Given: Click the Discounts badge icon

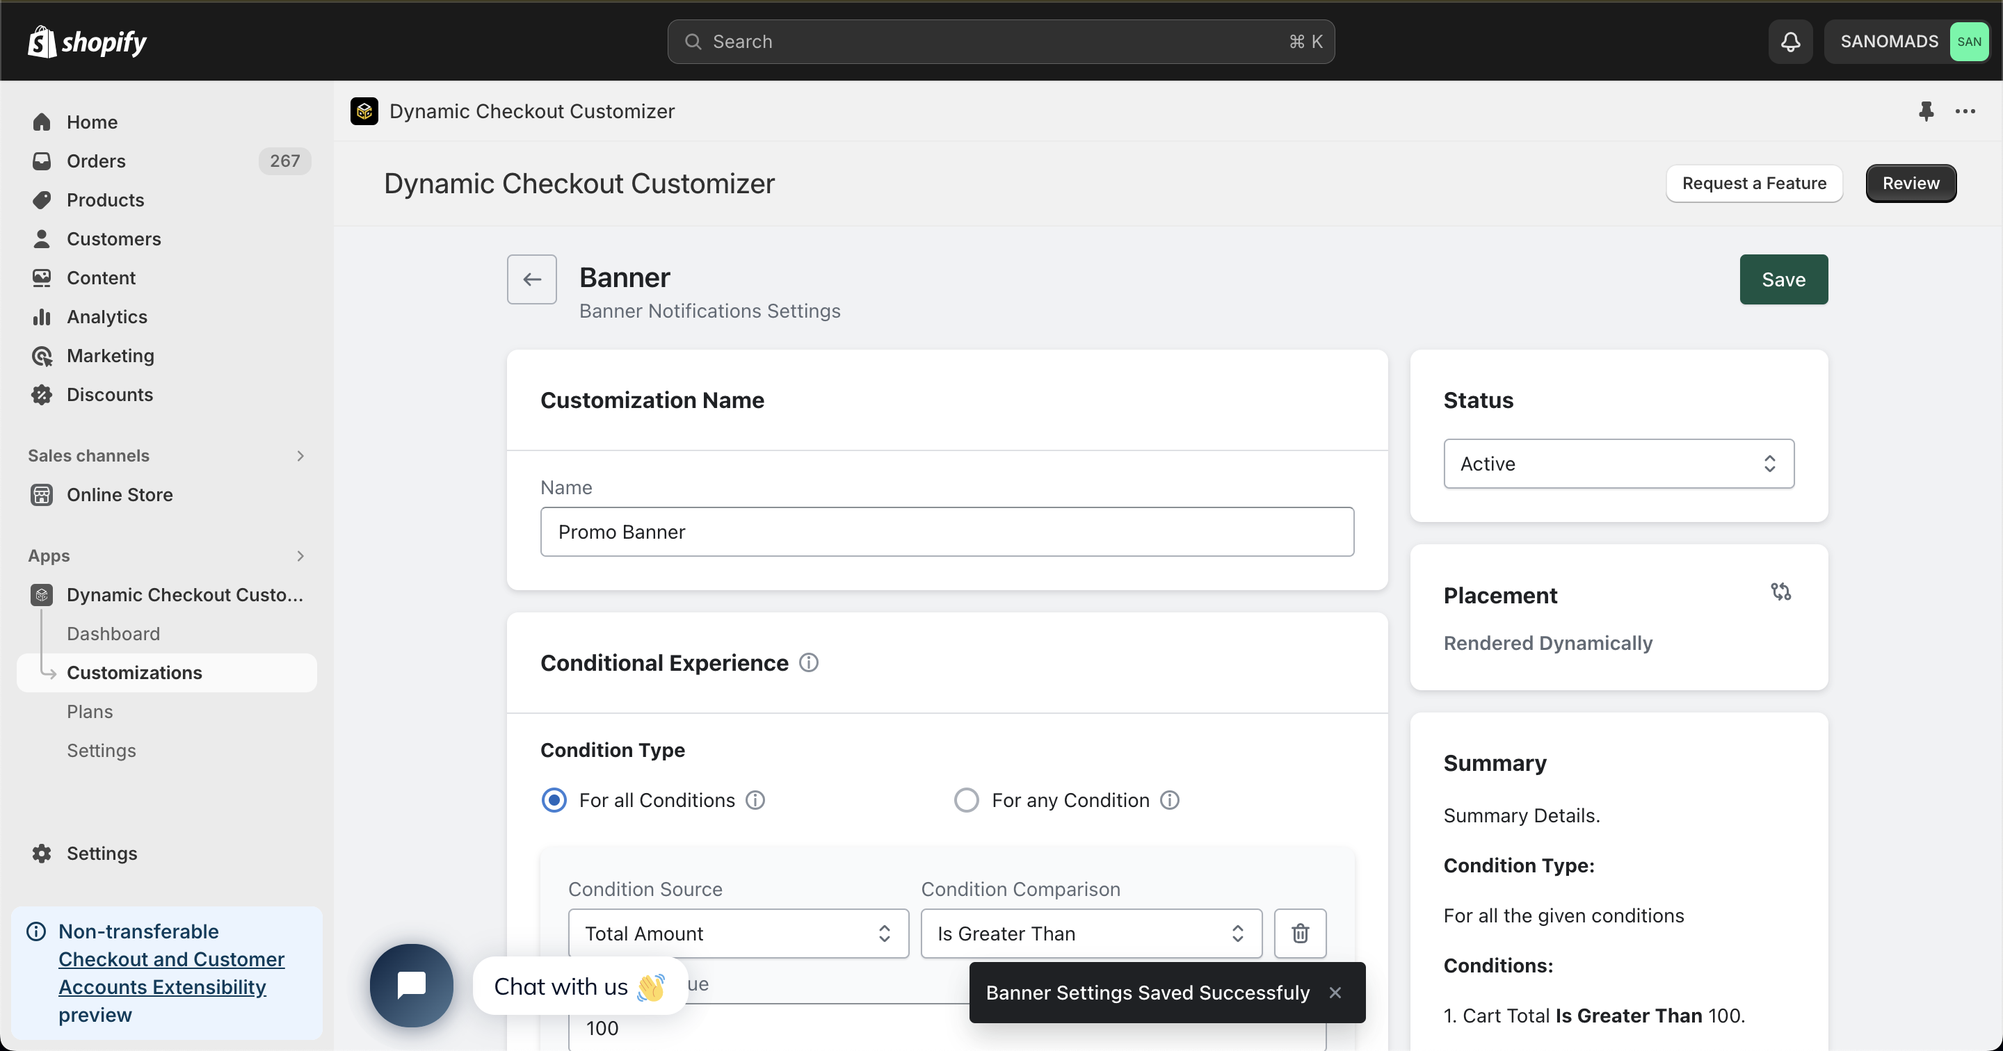Looking at the screenshot, I should (42, 394).
